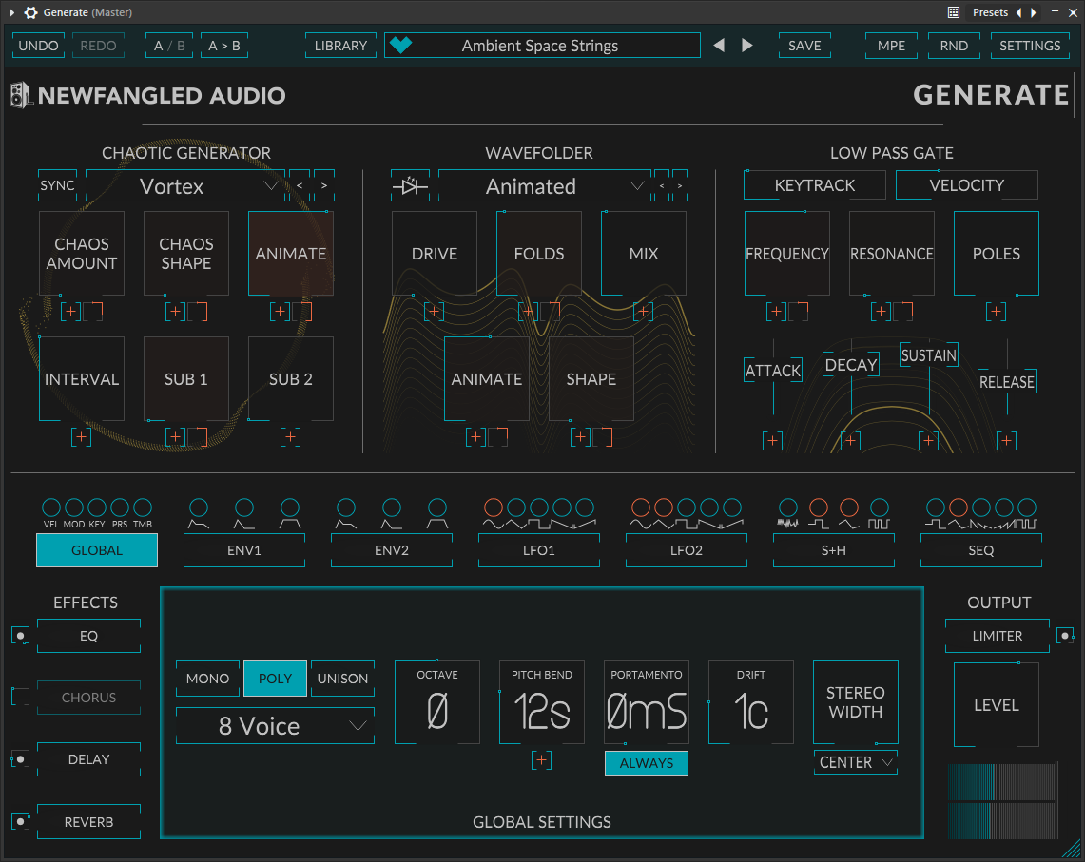This screenshot has height=862, width=1085.
Task: Click plus icon under Drive
Action: (434, 312)
